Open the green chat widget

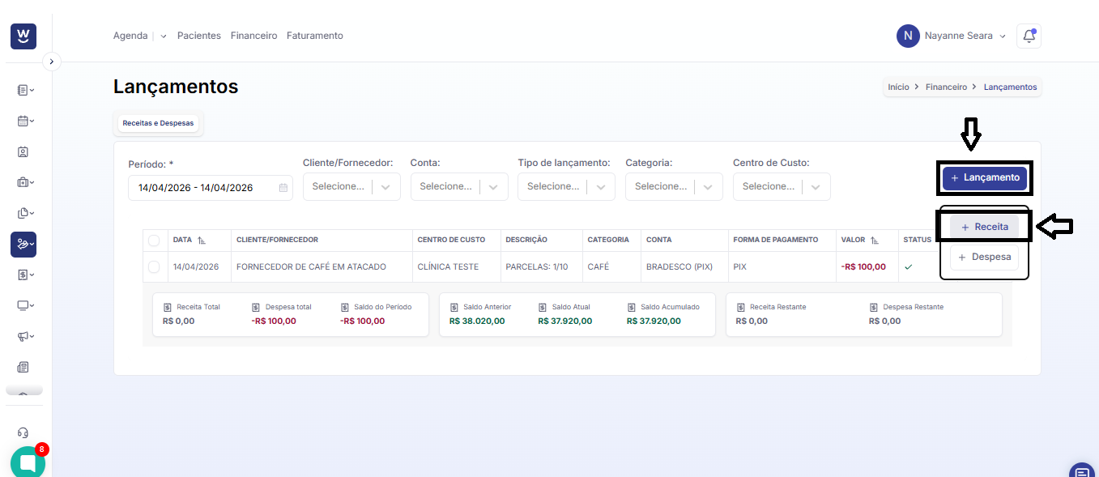pyautogui.click(x=28, y=463)
